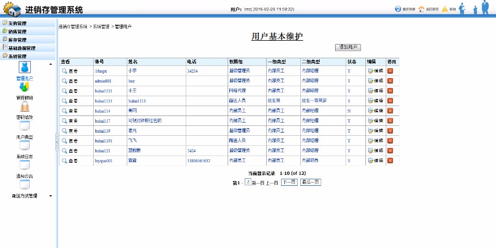This screenshot has height=248, width=496.
Task: Click the re-login (重新登录) icon
Action: point(398,9)
